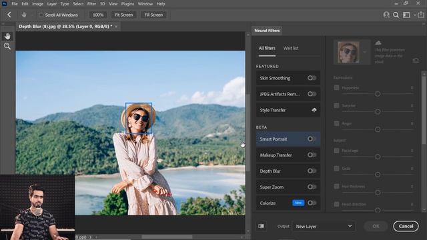The image size is (427, 240).
Task: Select the Style Transfer filter row
Action: click(x=288, y=110)
